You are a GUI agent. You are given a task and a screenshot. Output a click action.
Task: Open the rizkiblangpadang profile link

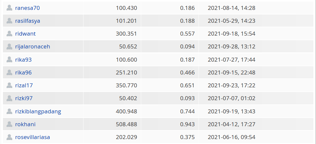pos(38,112)
